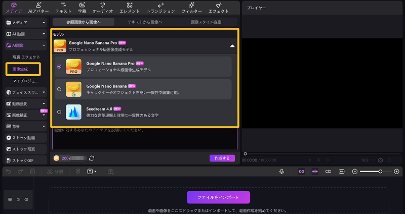The width and height of the screenshot is (405, 214).
Task: Expand the 動画強化 category
Action: 26,103
